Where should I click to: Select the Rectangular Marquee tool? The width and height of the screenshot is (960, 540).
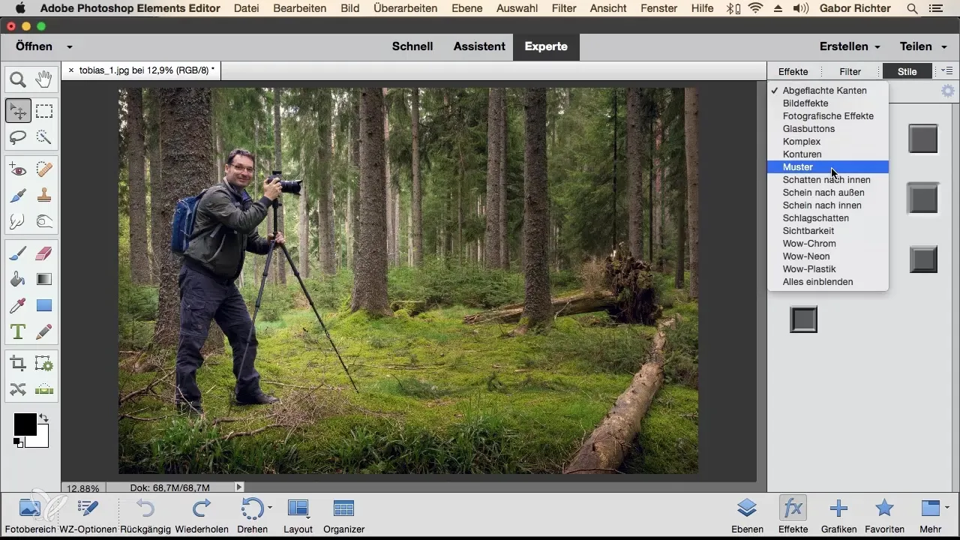pyautogui.click(x=44, y=111)
